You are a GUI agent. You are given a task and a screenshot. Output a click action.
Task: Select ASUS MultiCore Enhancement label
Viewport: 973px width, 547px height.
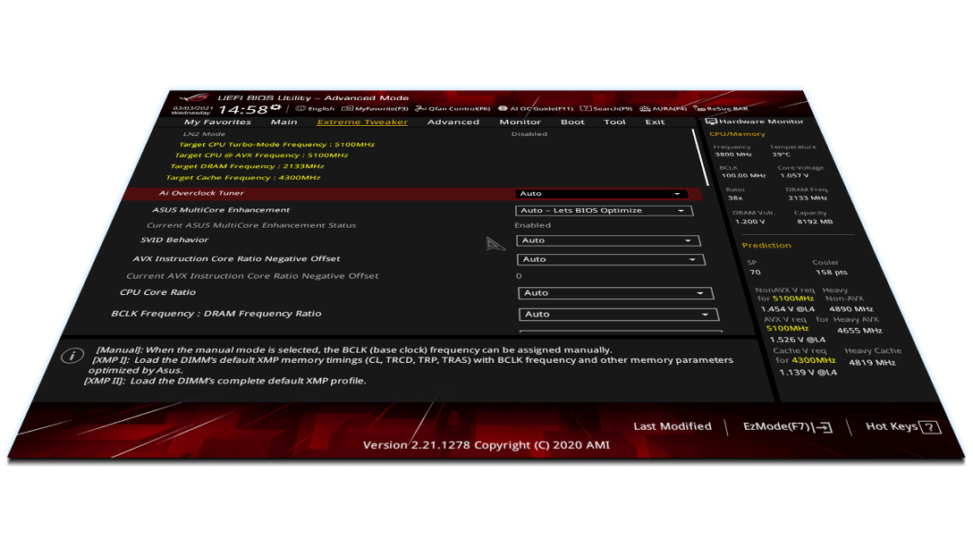point(221,210)
